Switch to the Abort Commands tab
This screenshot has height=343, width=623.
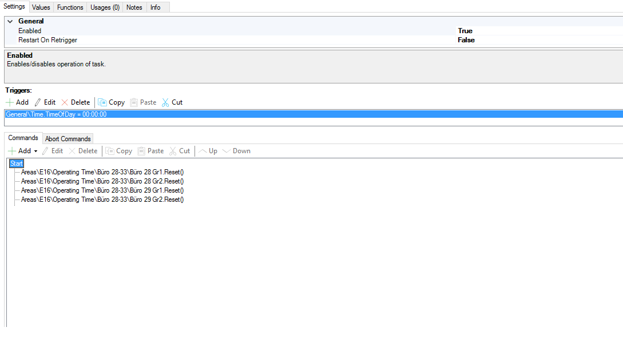click(68, 139)
